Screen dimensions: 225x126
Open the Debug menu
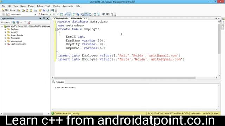(x=40, y=6)
